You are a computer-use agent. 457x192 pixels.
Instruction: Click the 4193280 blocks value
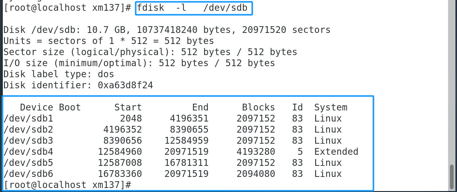(x=256, y=152)
